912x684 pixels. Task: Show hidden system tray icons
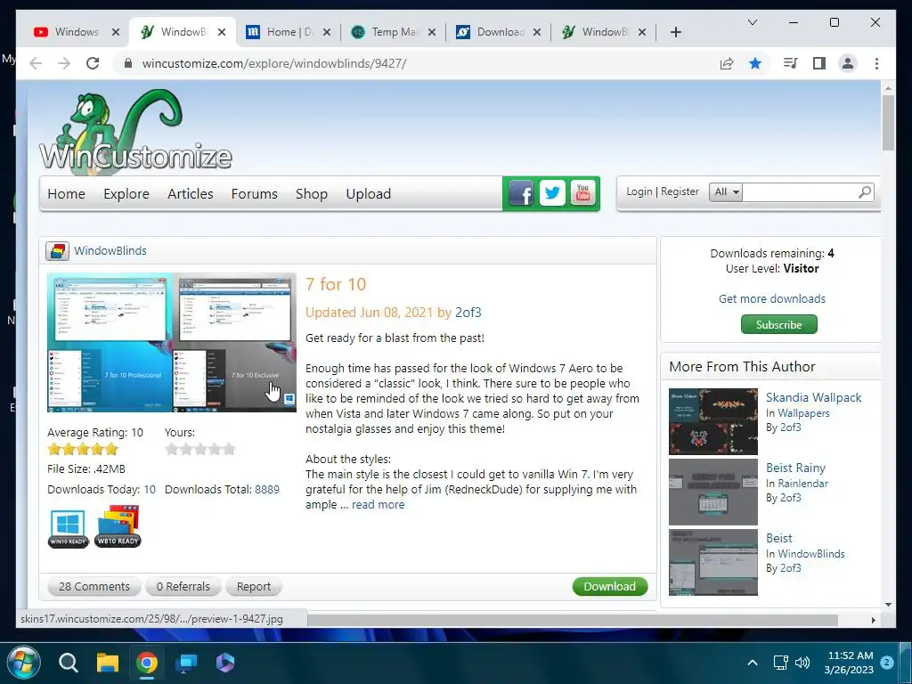click(752, 663)
